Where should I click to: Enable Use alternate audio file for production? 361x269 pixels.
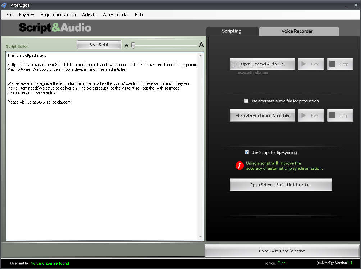click(x=246, y=101)
